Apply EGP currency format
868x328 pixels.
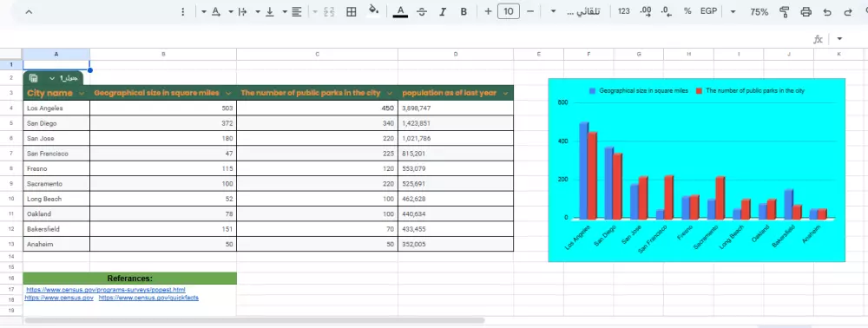[x=708, y=11]
